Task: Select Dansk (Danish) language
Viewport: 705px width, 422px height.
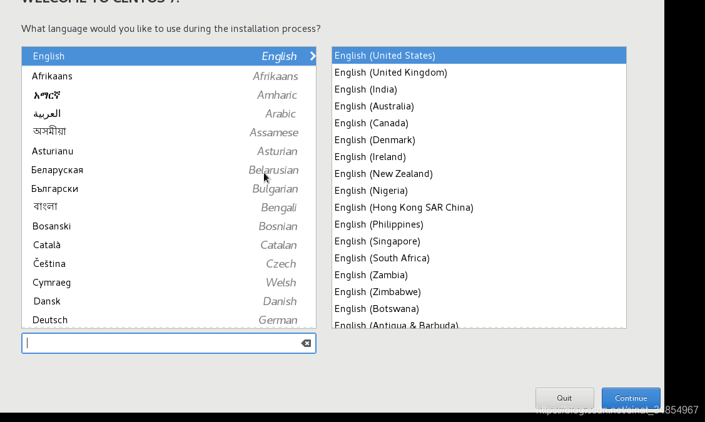Action: point(169,301)
